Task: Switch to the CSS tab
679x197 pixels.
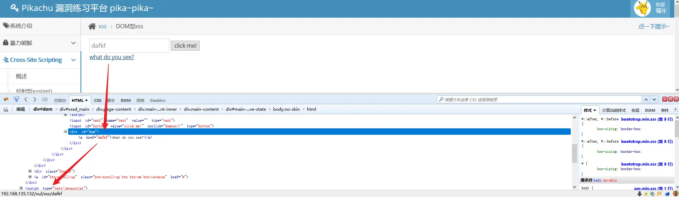Action: (98, 100)
